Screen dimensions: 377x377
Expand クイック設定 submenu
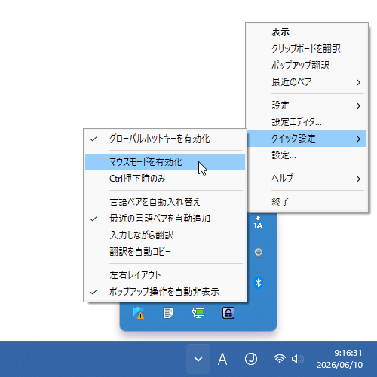[x=307, y=139]
